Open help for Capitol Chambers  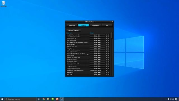[106, 44]
